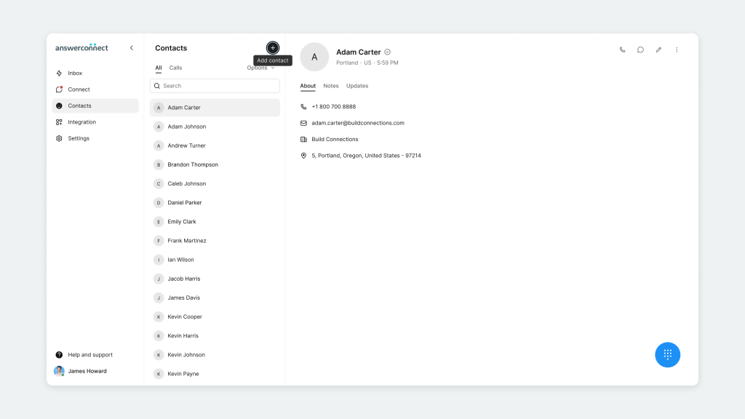Collapse the sidebar with the chevron arrow
This screenshot has width=745, height=419.
[x=132, y=48]
